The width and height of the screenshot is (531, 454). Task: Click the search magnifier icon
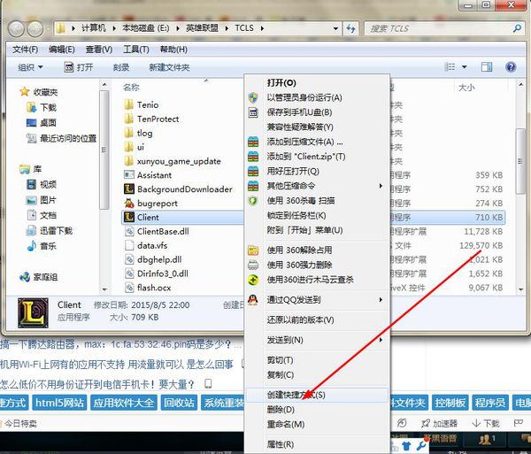517,28
